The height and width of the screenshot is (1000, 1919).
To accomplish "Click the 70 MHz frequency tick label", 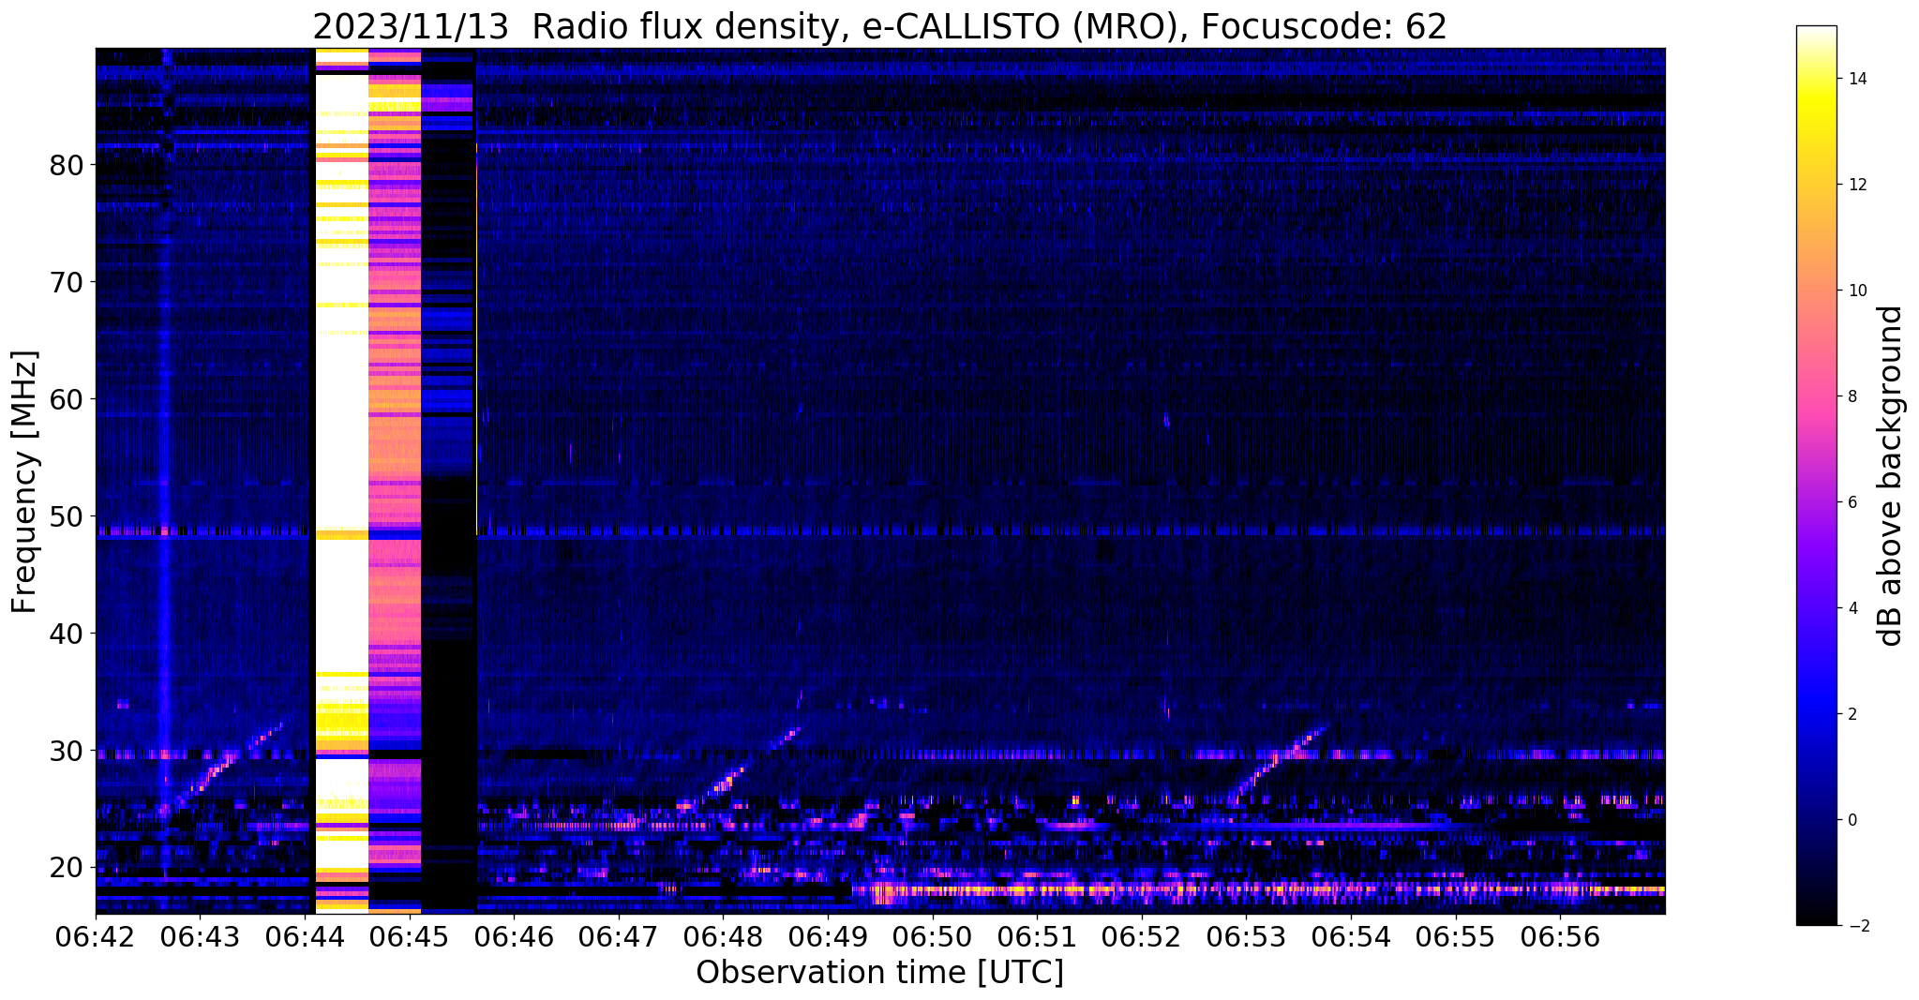I will [67, 282].
